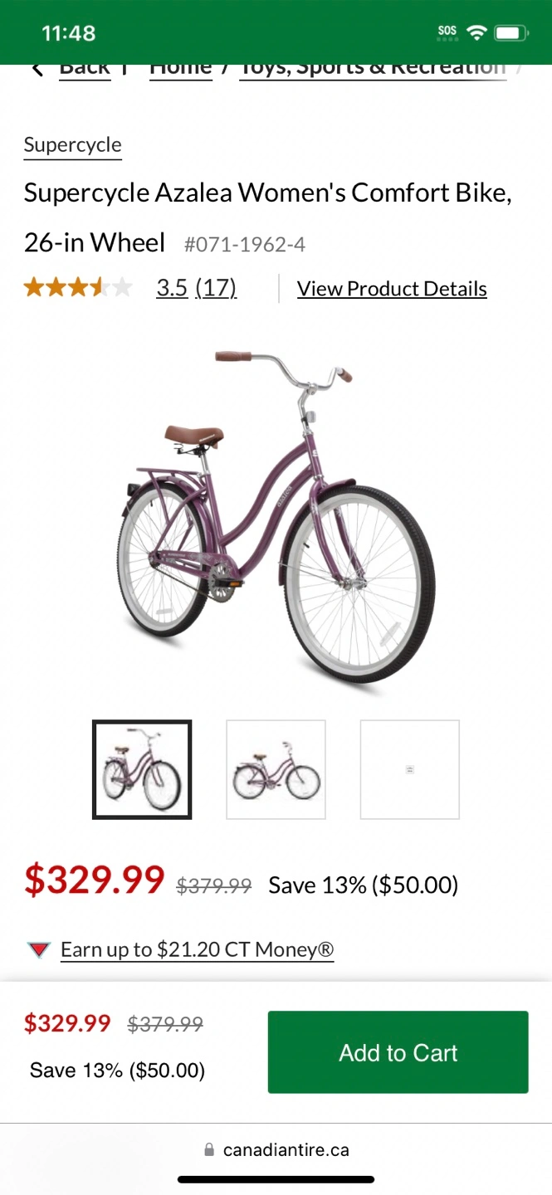
Task: Tap the lock icon beside canadiantire.ca
Action: [x=209, y=1149]
